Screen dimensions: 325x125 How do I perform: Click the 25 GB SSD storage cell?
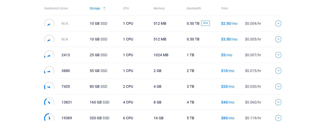pyautogui.click(x=99, y=55)
